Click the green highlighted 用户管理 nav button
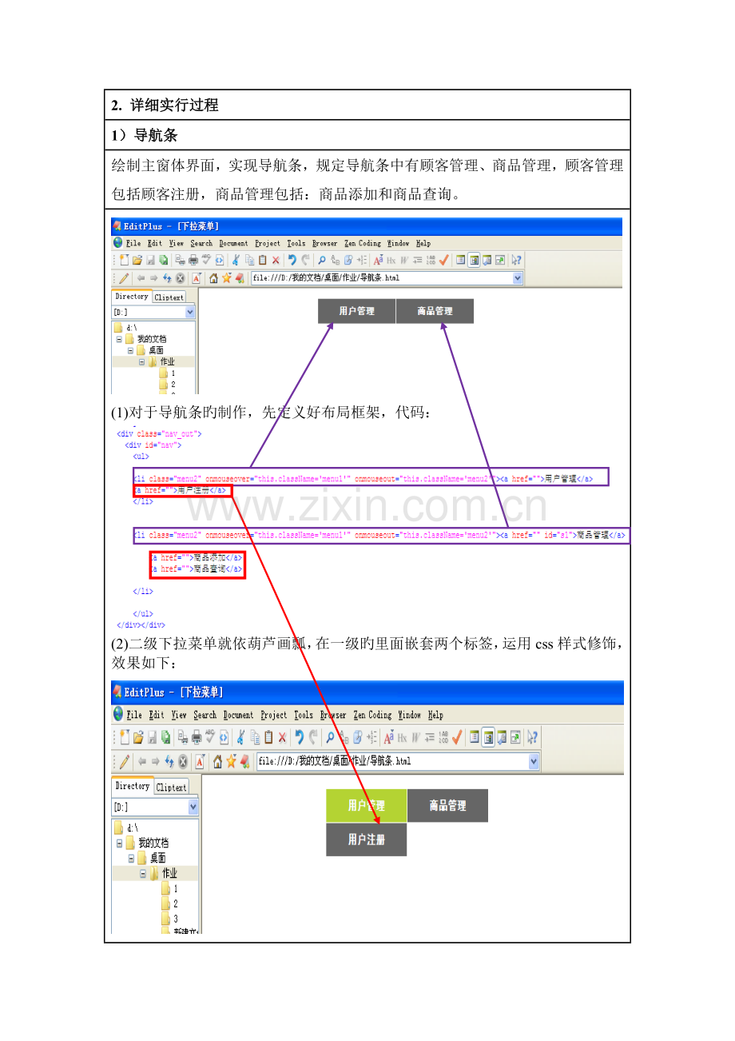The image size is (735, 1041). click(366, 806)
